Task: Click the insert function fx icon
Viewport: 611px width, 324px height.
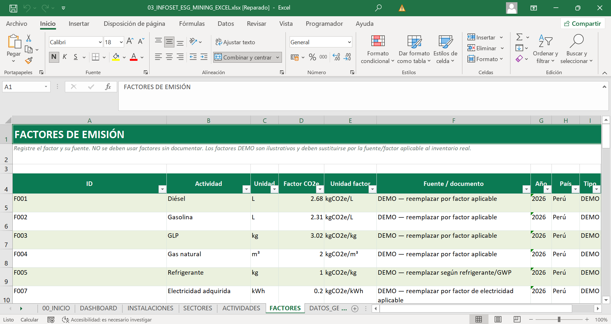Action: coord(108,87)
